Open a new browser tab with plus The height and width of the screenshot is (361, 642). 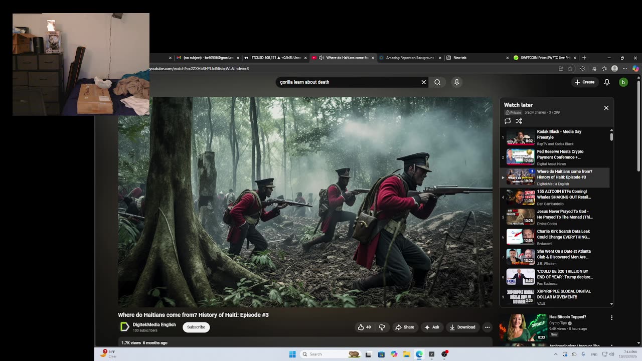coord(584,58)
